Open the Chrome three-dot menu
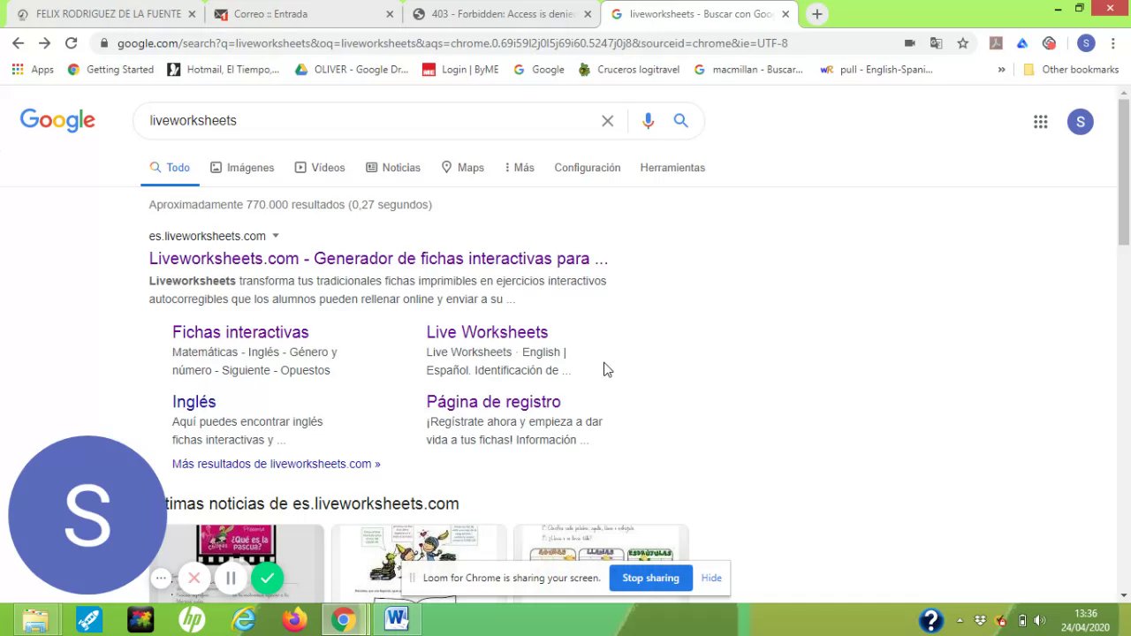 pos(1112,42)
